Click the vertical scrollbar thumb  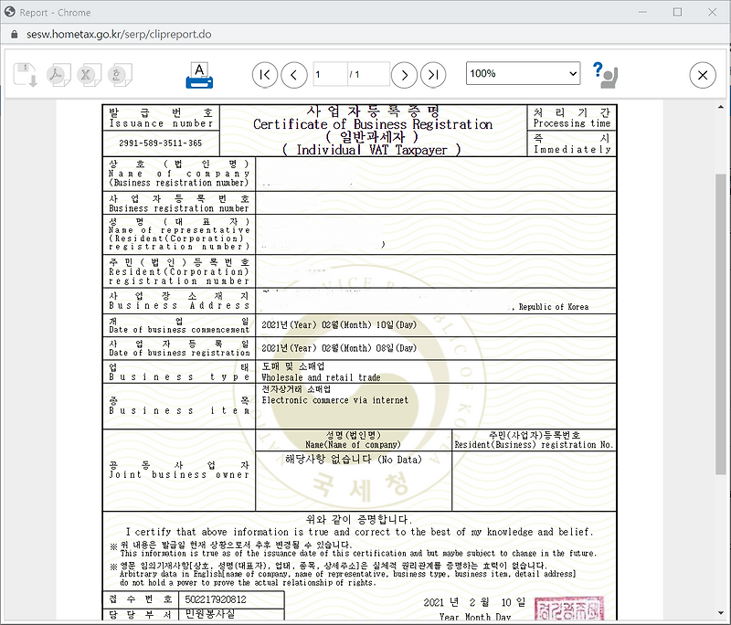tap(721, 323)
